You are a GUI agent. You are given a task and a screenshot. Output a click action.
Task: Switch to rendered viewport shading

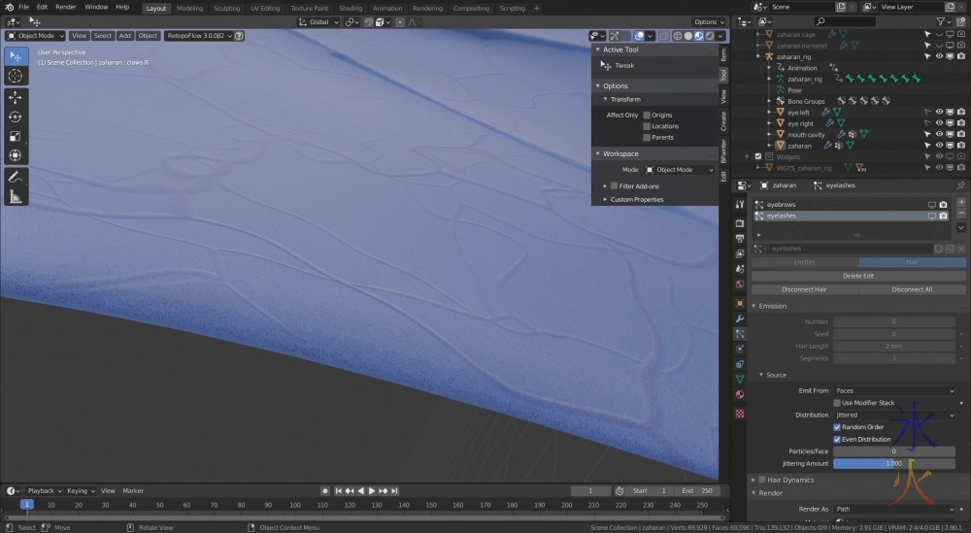[709, 36]
